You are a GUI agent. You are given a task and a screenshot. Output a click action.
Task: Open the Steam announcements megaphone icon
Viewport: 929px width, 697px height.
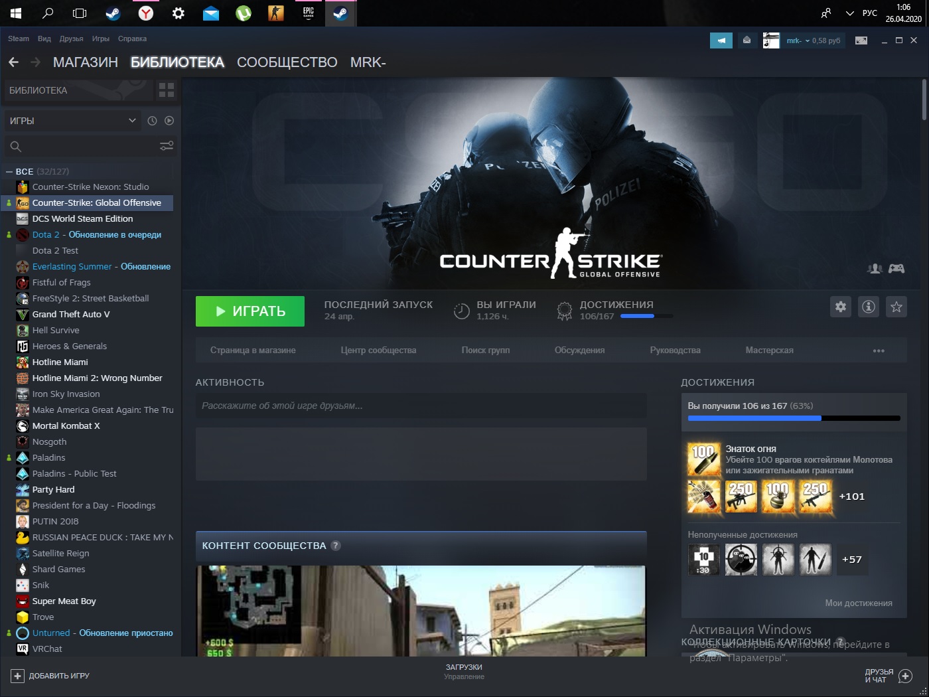(721, 40)
